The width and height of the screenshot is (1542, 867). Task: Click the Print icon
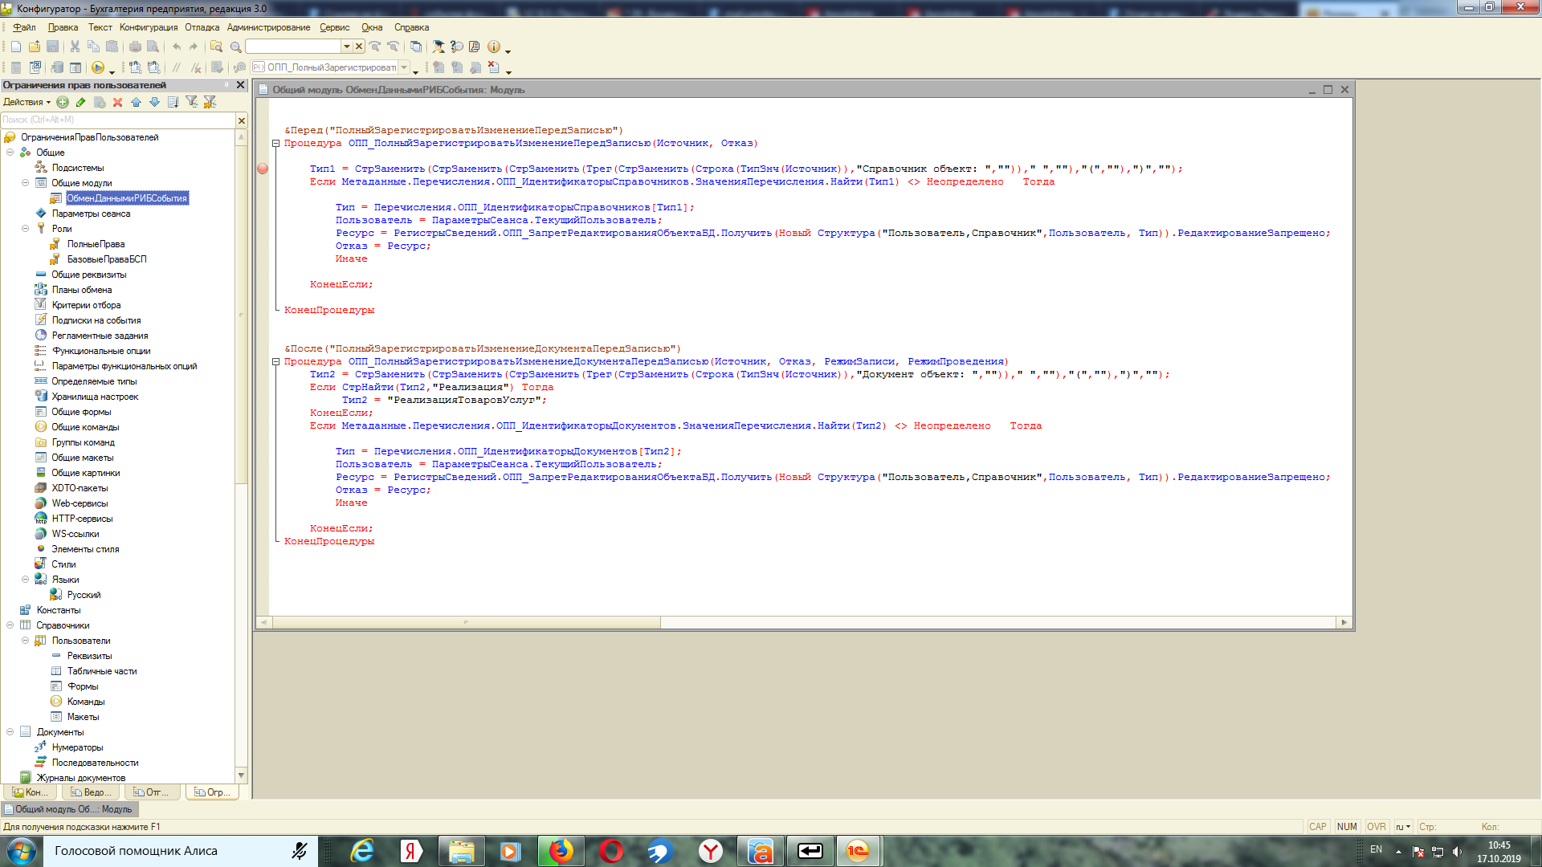(x=135, y=47)
